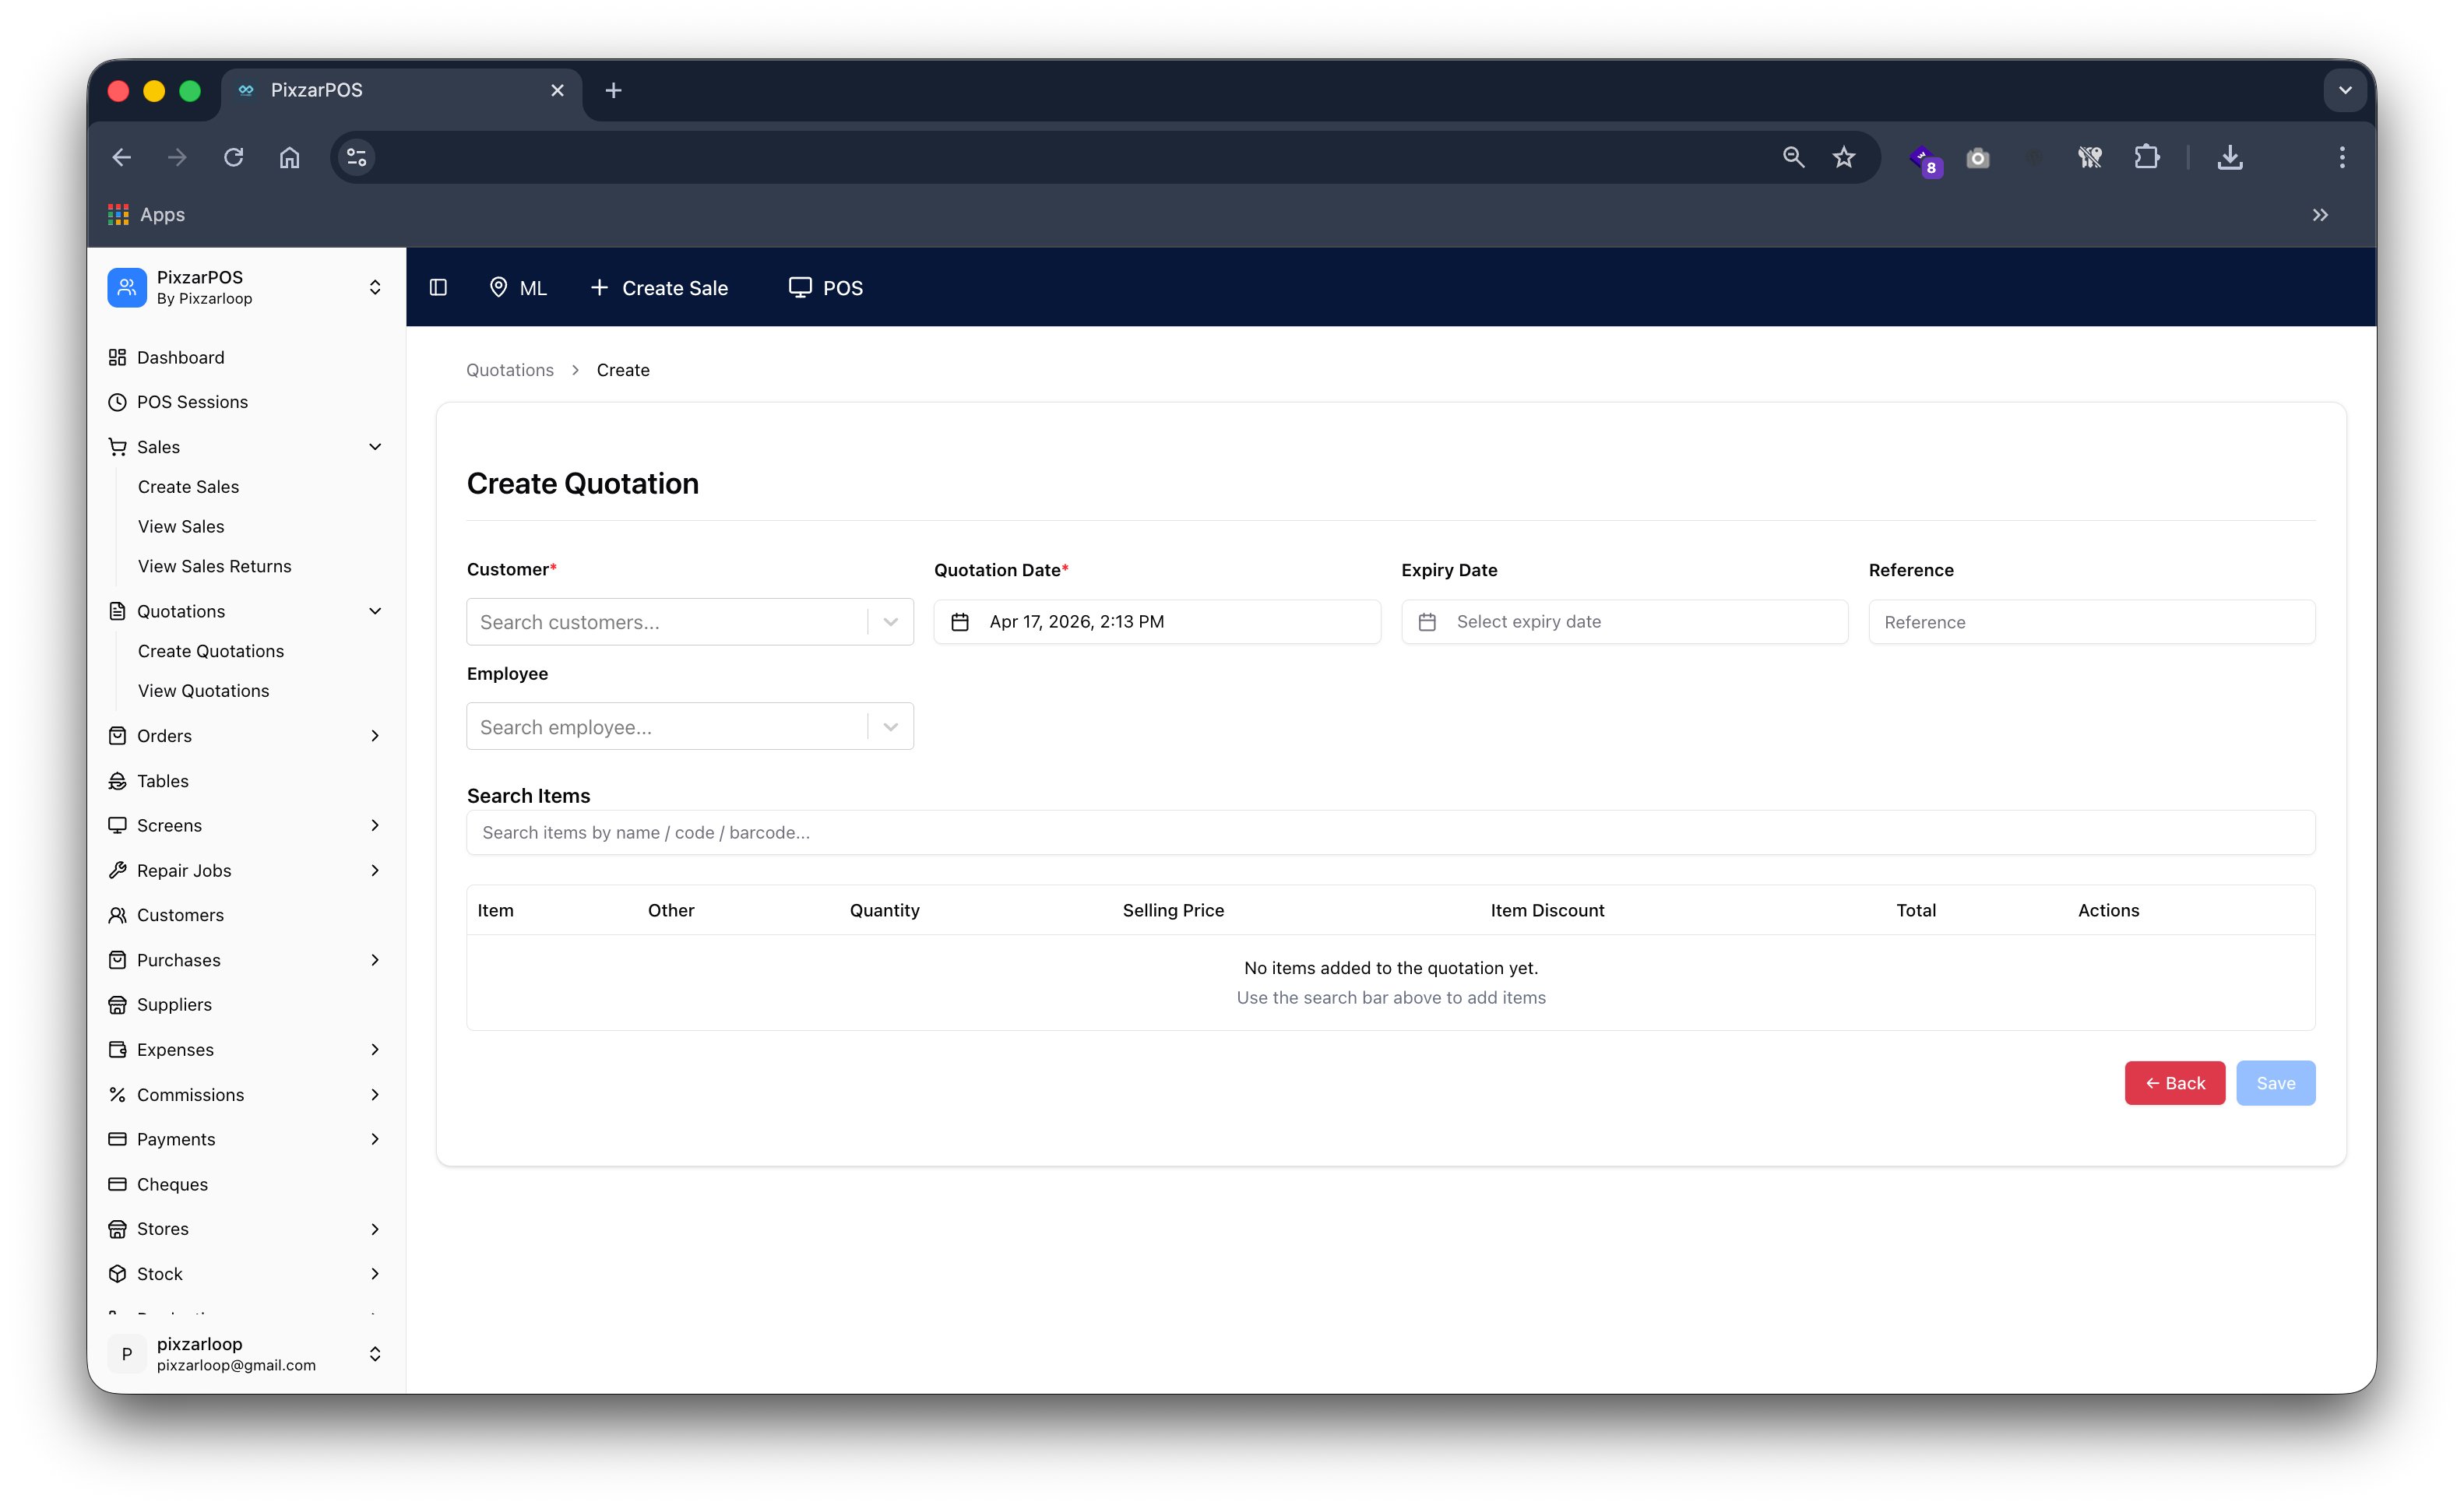The image size is (2464, 1509).
Task: Select the Repair Jobs wrench icon
Action: (118, 870)
